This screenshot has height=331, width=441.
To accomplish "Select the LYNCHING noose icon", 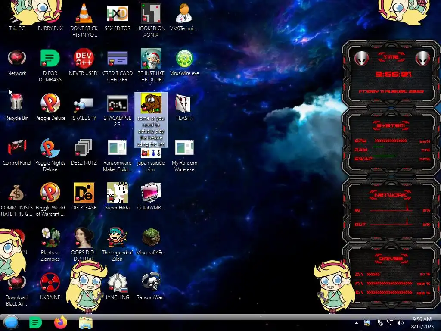I will point(118,282).
